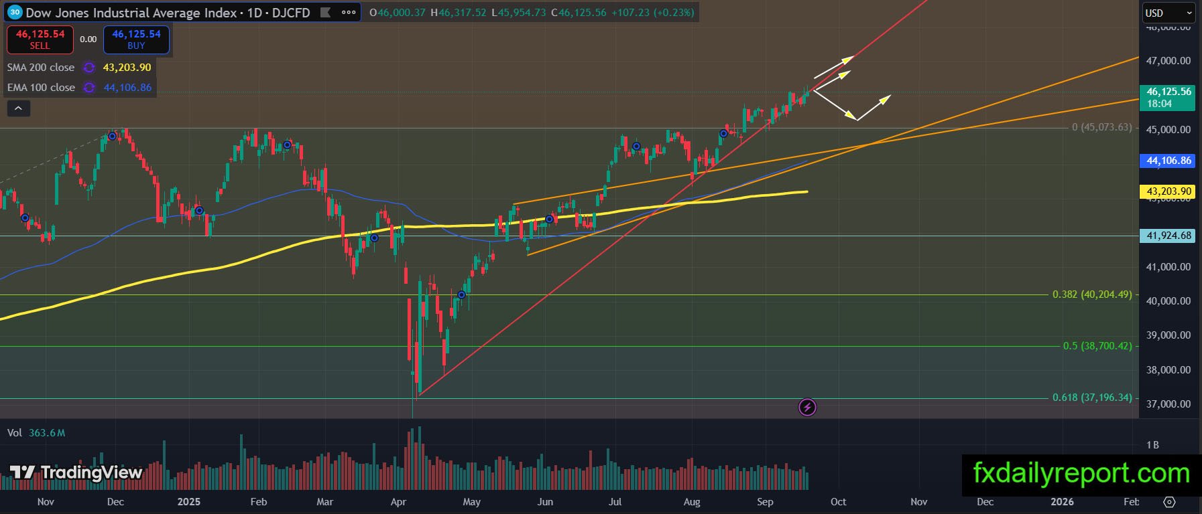Open chart settings gear in the bottom-right corner

pyautogui.click(x=1169, y=502)
